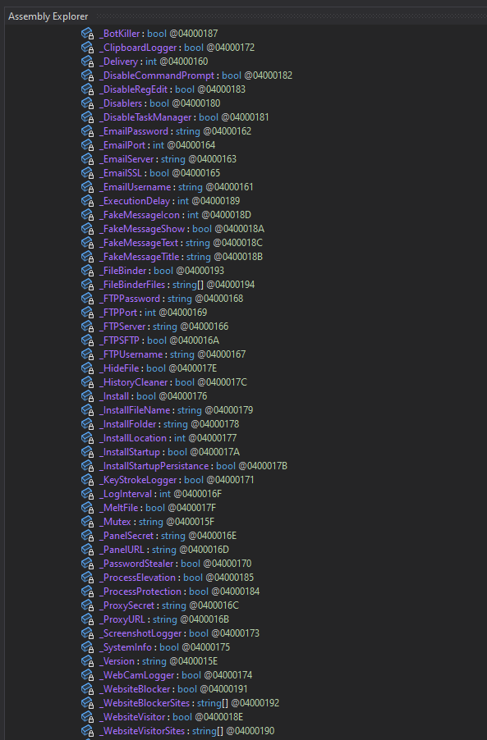The image size is (487, 740).
Task: Select the _ProxySecret field name
Action: pyautogui.click(x=127, y=605)
